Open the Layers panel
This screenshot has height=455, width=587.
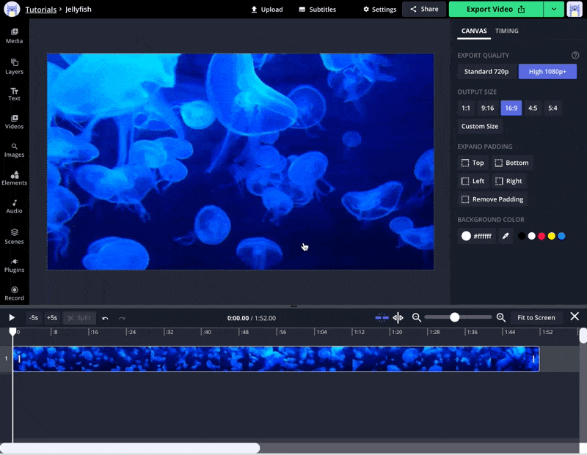[14, 66]
